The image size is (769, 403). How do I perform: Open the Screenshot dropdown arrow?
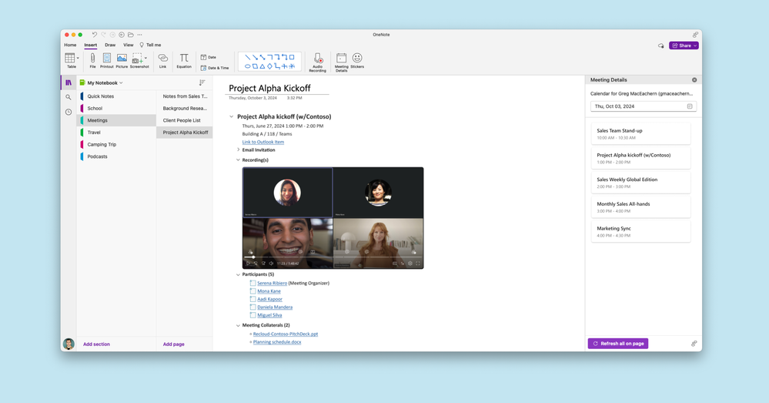click(145, 58)
